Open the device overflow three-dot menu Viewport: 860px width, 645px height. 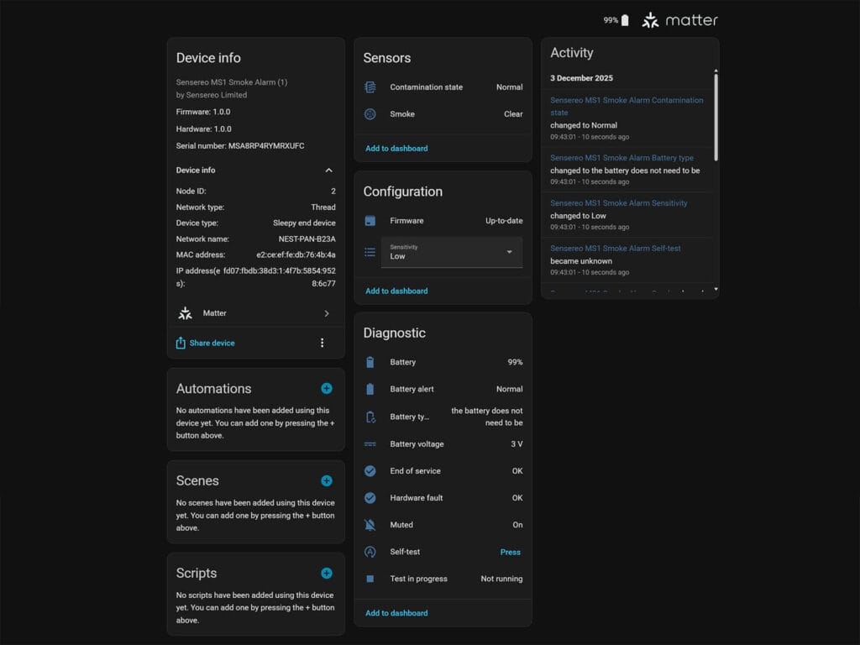click(x=322, y=343)
